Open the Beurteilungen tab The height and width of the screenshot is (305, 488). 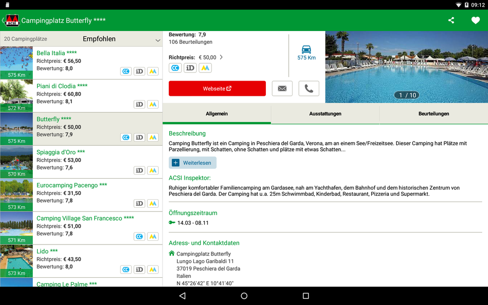tap(434, 114)
